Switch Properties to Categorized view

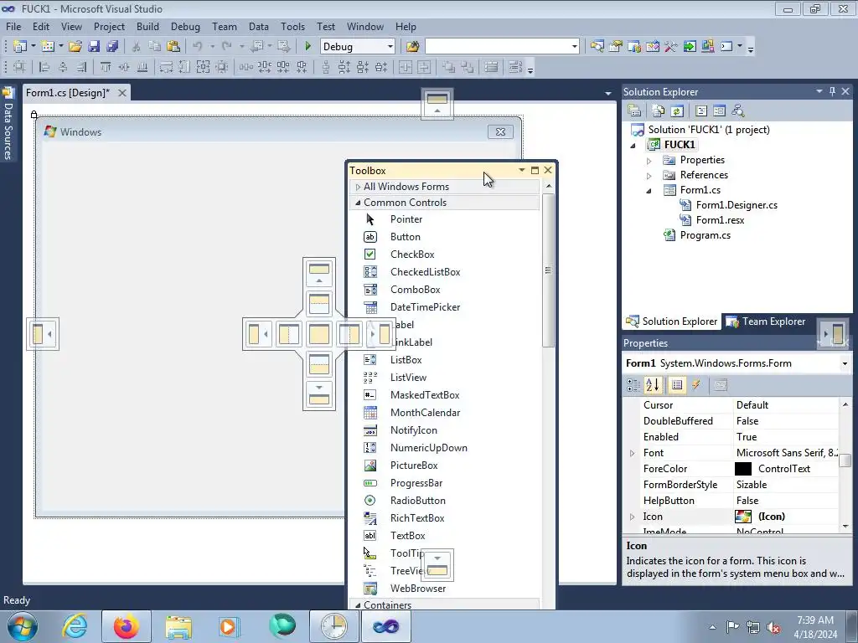(633, 385)
